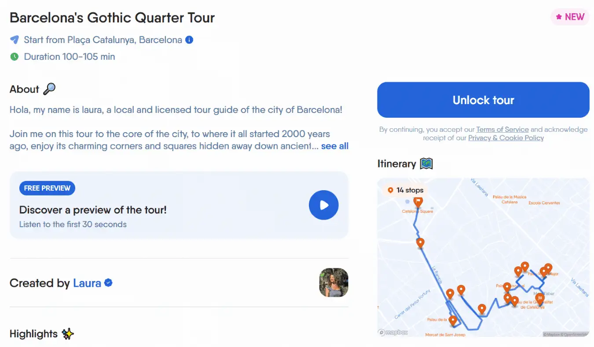This screenshot has height=347, width=594.
Task: Click the magnifying glass beside About
Action: click(49, 89)
